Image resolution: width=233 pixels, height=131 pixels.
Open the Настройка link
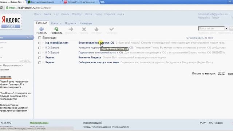click(204, 18)
